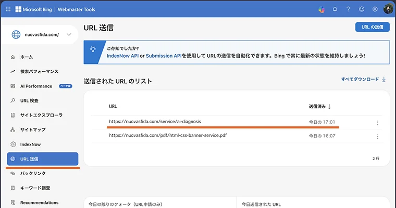
Task: Open more options for banner-service.pdf row
Action: point(378,137)
